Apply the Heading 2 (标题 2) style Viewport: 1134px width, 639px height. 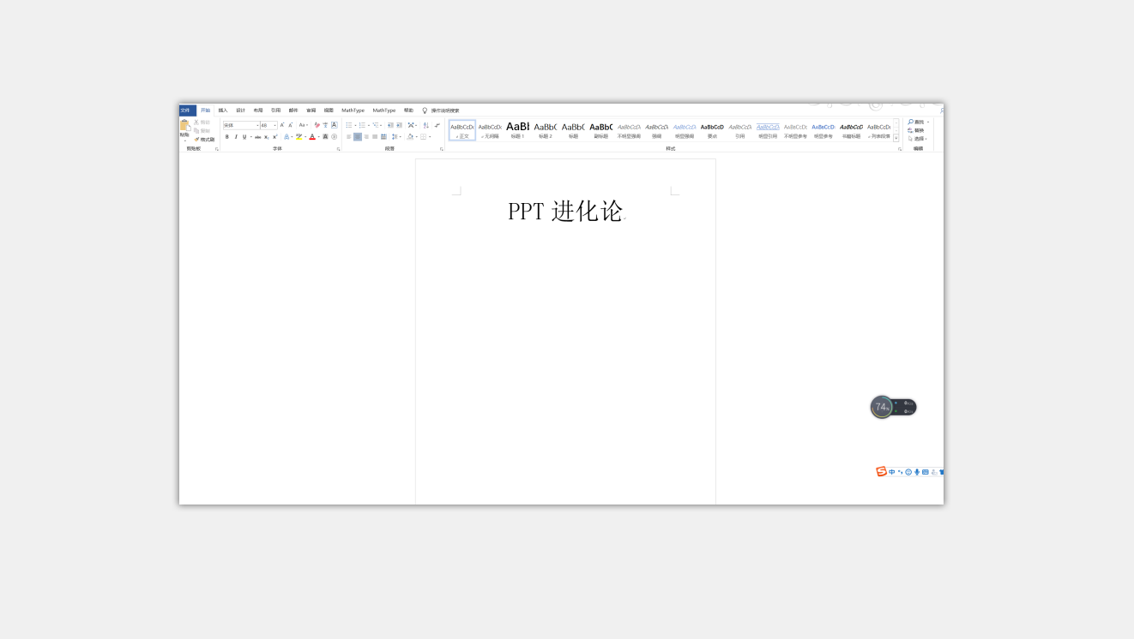click(546, 130)
